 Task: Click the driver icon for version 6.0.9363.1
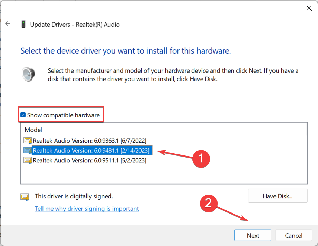click(x=28, y=141)
